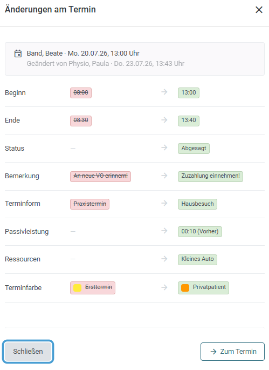Image resolution: width=269 pixels, height=370 pixels.
Task: Click the 00:10 (Vorher) Passivleistung chip
Action: point(200,232)
